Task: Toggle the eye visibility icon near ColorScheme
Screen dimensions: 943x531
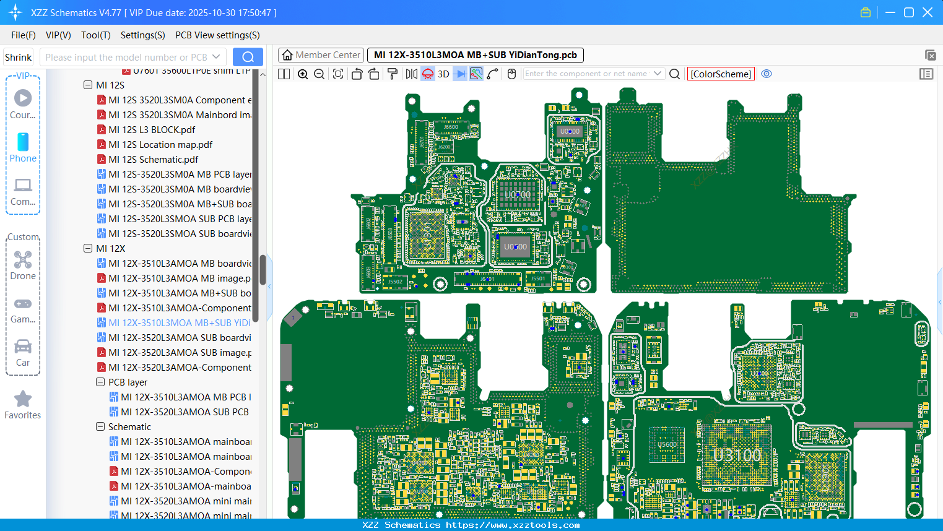Action: 767,74
